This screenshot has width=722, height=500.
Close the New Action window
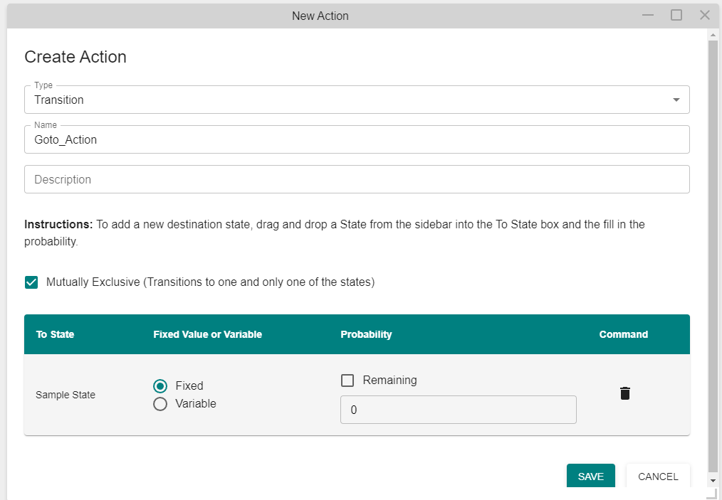[x=704, y=15]
